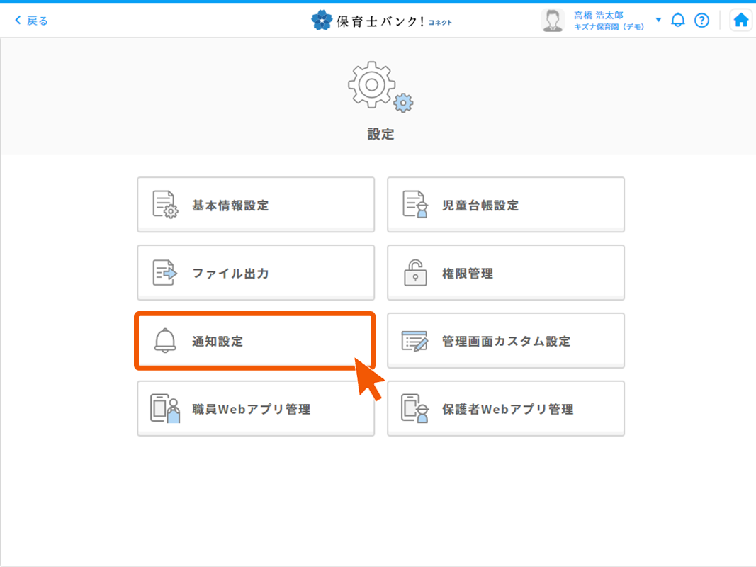This screenshot has width=756, height=567.
Task: Open 権限管理 permissions management
Action: [x=506, y=273]
